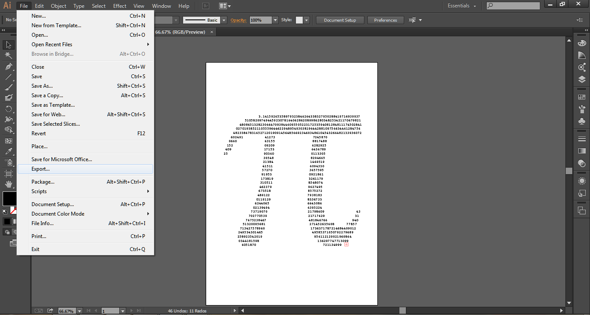Open the artboard number dropdown
This screenshot has height=315, width=590.
[x=123, y=311]
